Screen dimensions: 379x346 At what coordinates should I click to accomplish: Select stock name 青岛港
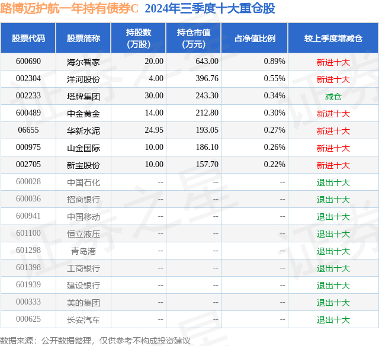pos(83,251)
